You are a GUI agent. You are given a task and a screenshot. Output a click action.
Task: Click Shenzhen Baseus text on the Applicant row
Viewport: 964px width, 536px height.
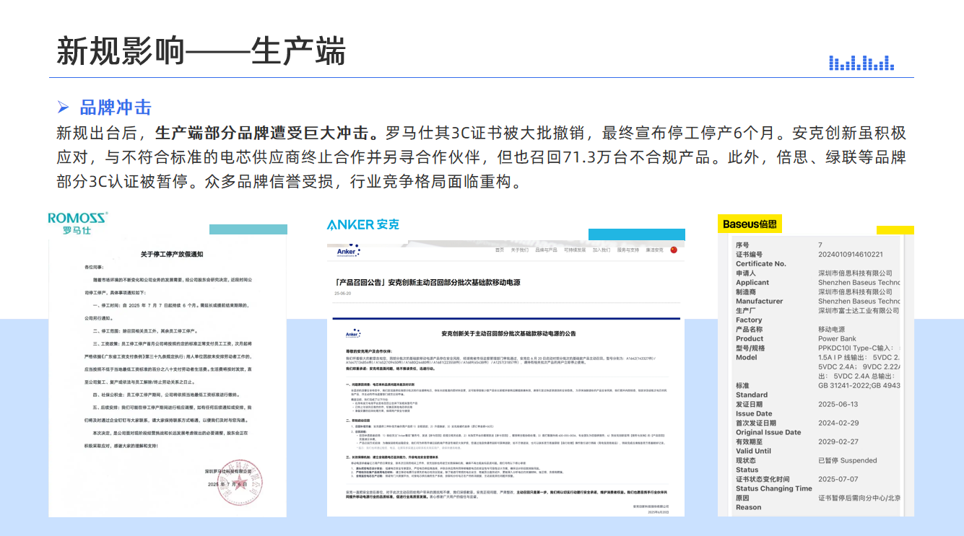click(x=859, y=283)
